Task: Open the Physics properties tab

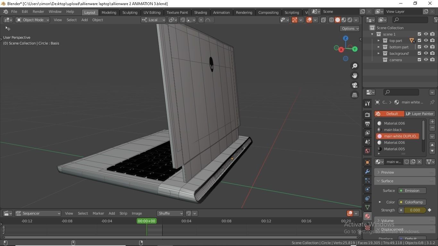Action: tap(367, 189)
